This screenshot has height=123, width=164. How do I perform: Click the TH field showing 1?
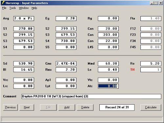click(151, 70)
